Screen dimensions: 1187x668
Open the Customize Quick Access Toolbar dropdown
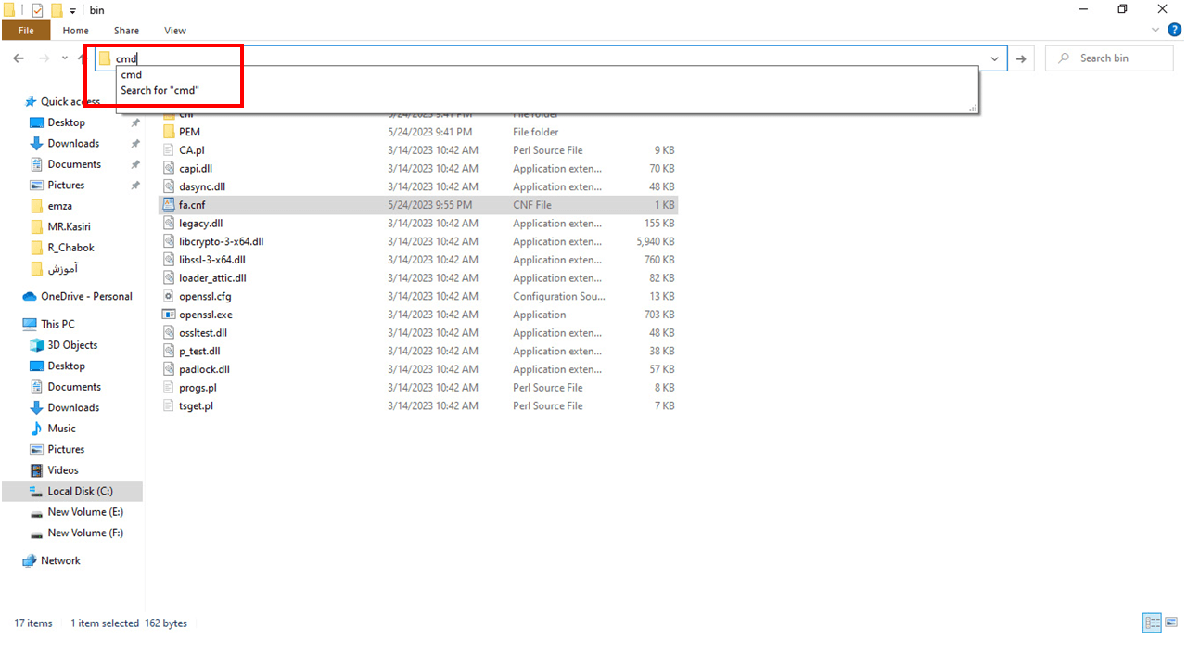pos(72,10)
